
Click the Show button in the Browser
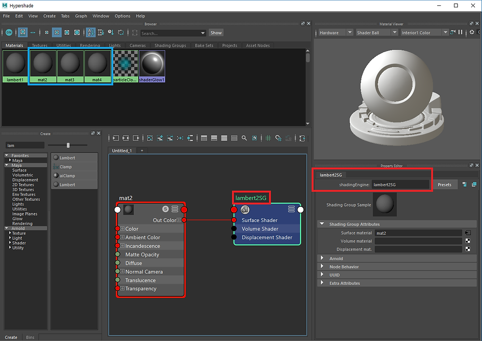(x=216, y=33)
